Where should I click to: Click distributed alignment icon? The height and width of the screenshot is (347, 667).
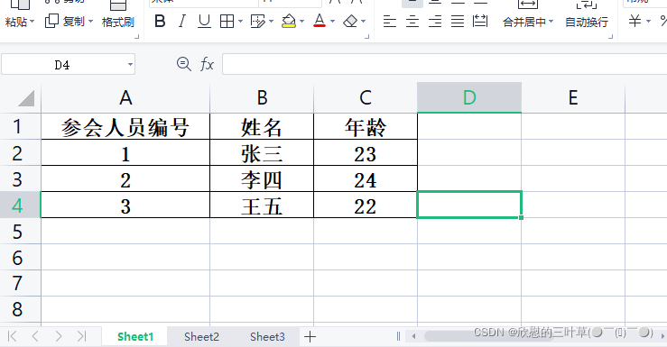480,22
